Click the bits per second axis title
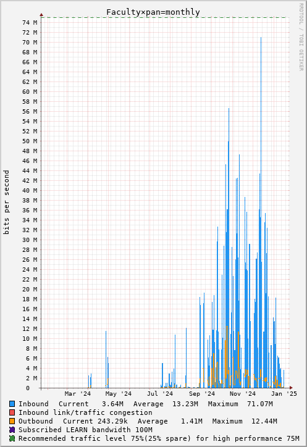The height and width of the screenshot is (447, 307). (6, 203)
